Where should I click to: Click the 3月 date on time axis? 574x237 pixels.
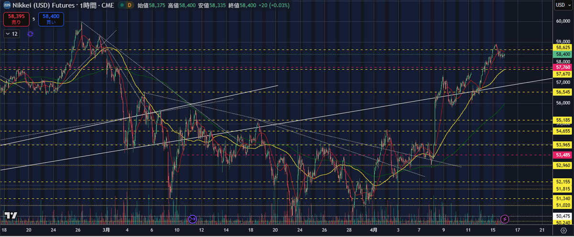[106, 230]
